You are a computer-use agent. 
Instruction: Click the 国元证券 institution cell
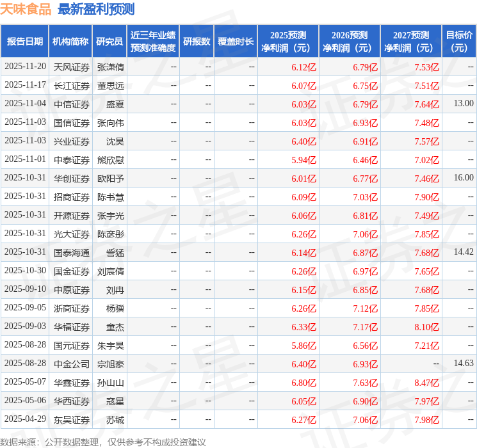[72, 346]
